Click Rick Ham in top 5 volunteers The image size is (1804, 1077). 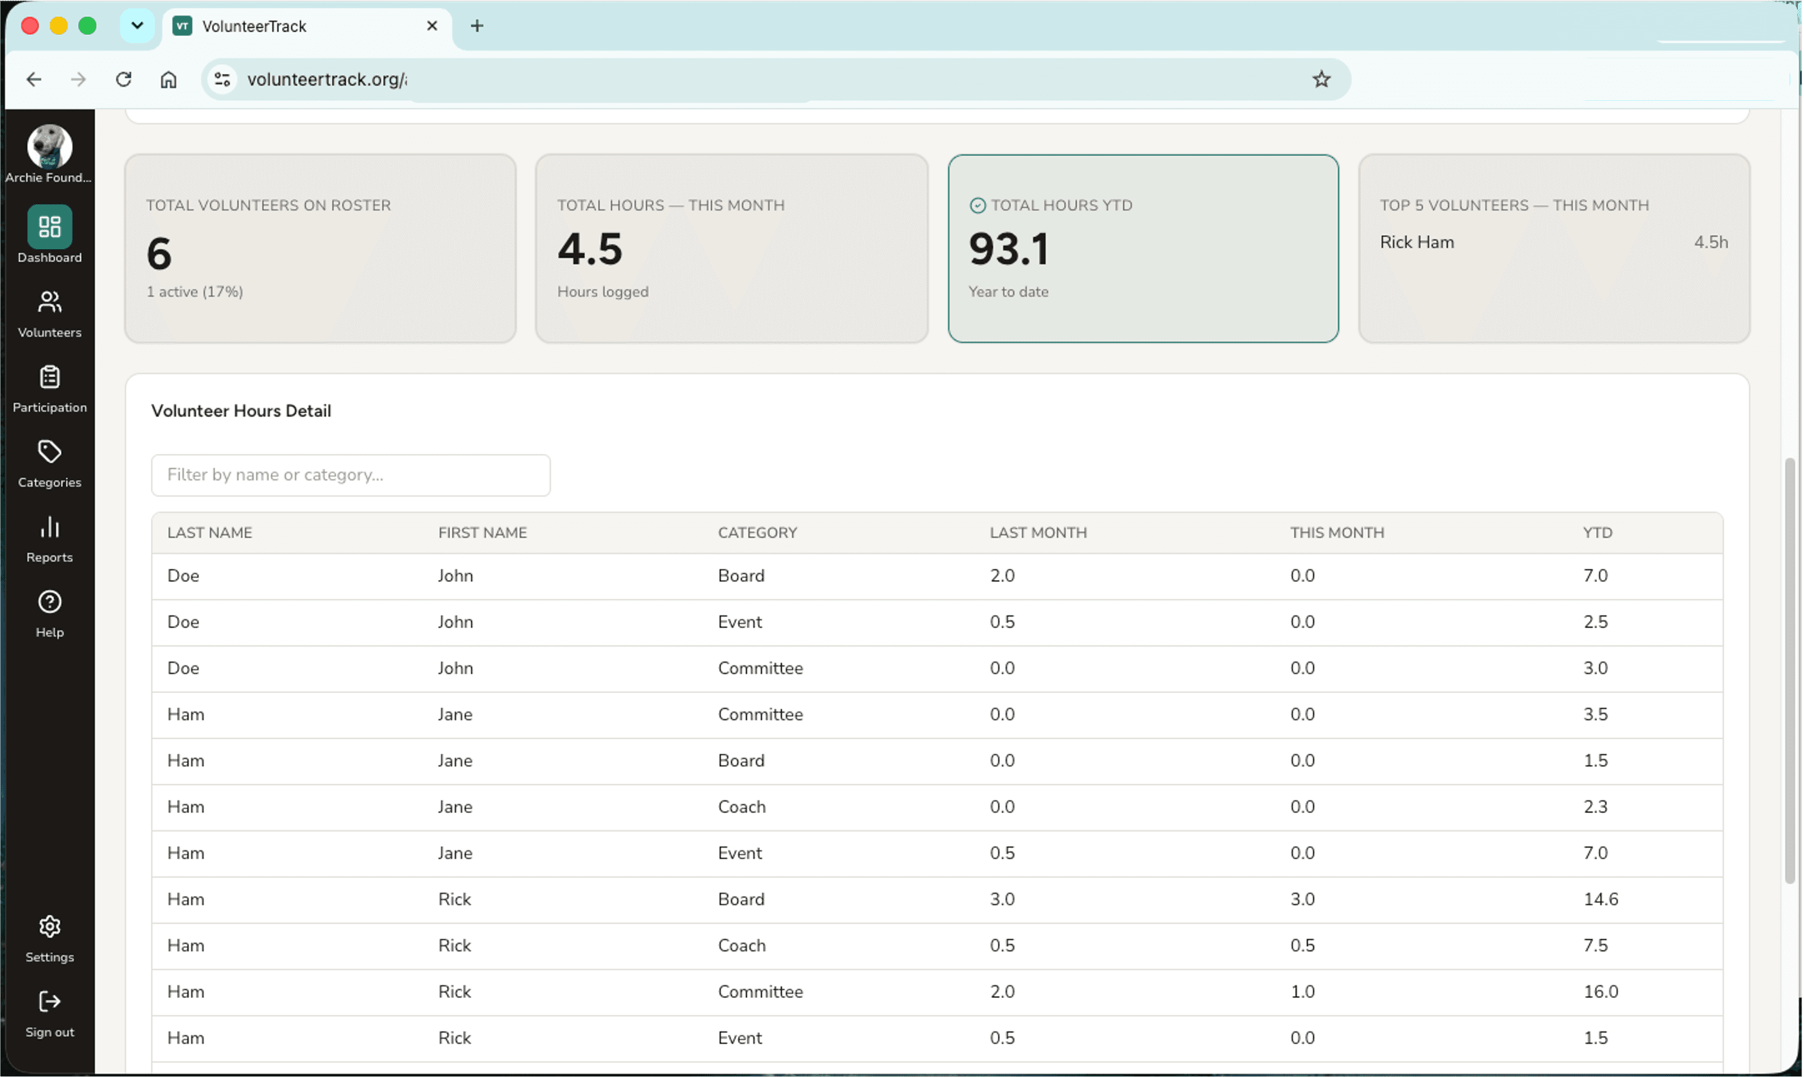coord(1417,242)
